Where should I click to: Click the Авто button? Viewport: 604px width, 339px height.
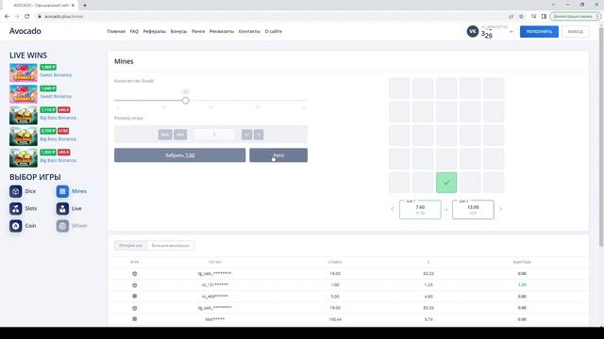pyautogui.click(x=278, y=155)
